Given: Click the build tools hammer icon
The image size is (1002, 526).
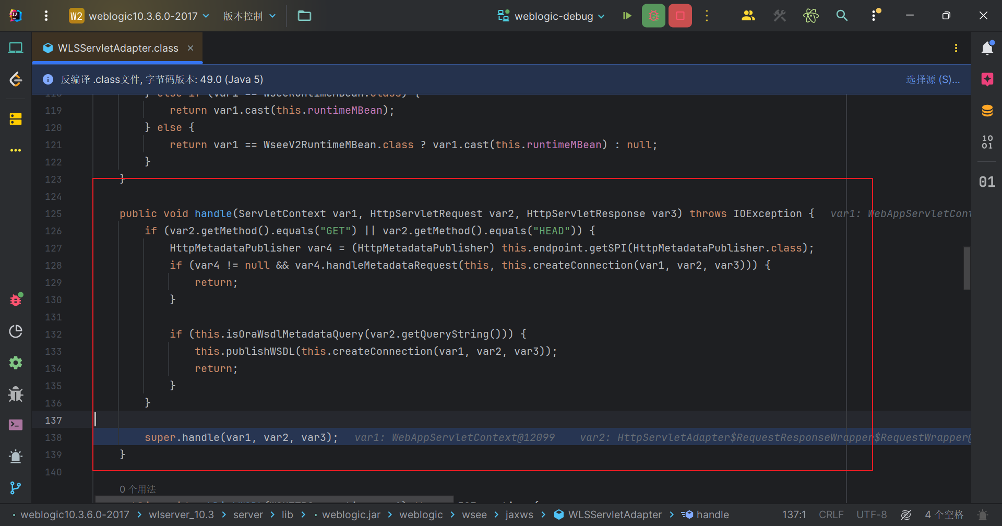Looking at the screenshot, I should 780,16.
